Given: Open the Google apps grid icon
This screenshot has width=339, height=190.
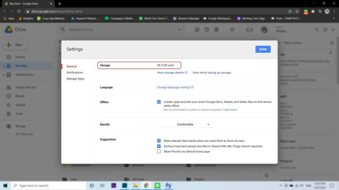Looking at the screenshot, I should tap(232, 29).
